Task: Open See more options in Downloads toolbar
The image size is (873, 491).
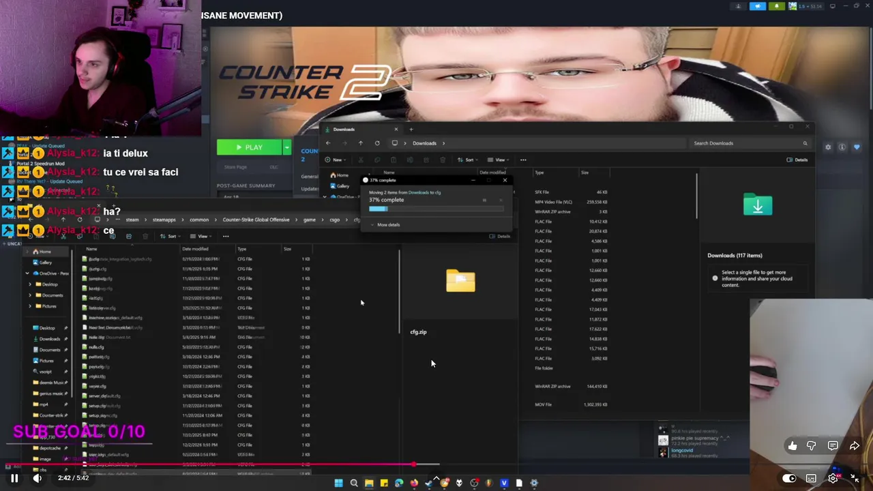Action: tap(523, 160)
